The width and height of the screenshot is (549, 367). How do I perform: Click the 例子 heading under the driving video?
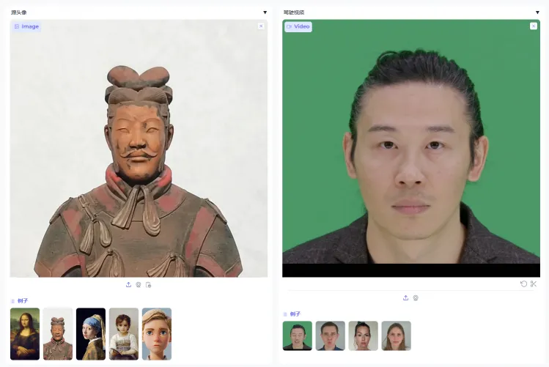(x=295, y=314)
